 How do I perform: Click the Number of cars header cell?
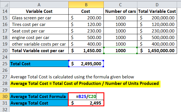(120, 11)
